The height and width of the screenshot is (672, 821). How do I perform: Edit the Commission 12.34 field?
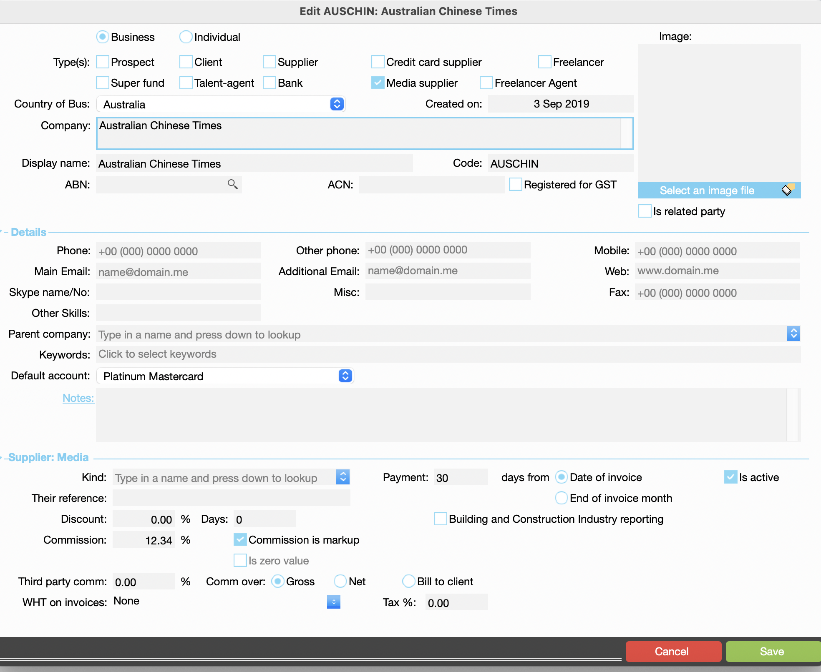click(144, 540)
